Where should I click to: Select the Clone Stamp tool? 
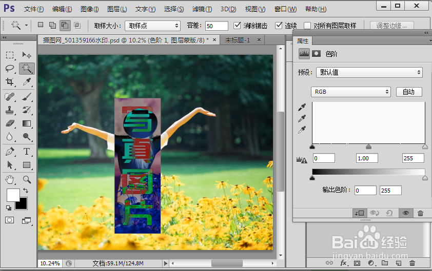pyautogui.click(x=10, y=110)
